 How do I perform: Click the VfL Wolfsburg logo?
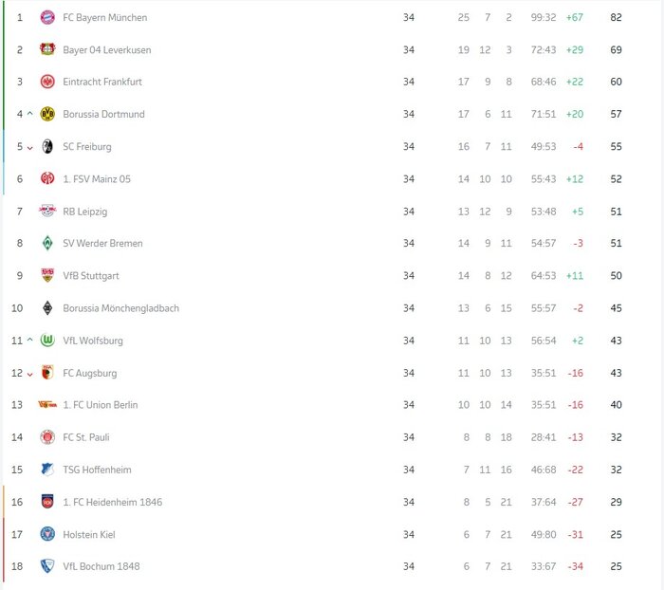pyautogui.click(x=47, y=341)
